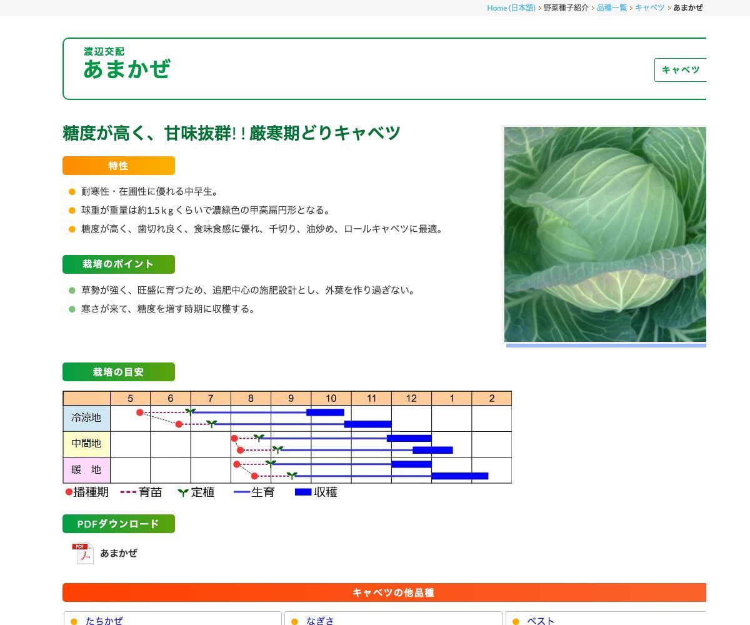Click the green bullet beside 寒さが来て point

click(71, 308)
